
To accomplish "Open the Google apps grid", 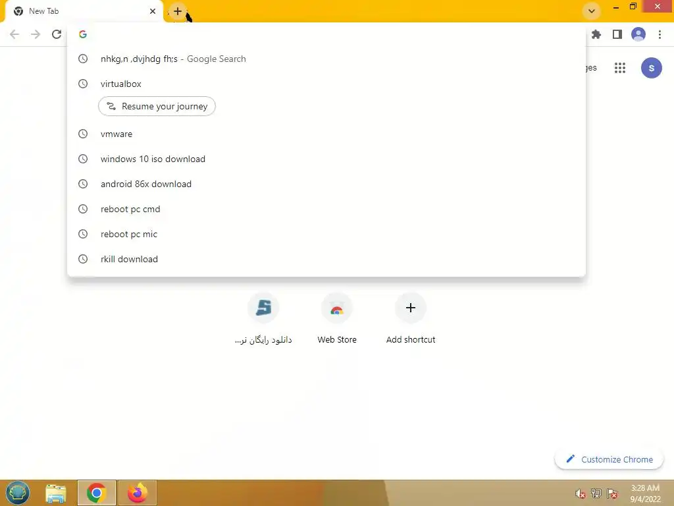I will click(x=620, y=68).
